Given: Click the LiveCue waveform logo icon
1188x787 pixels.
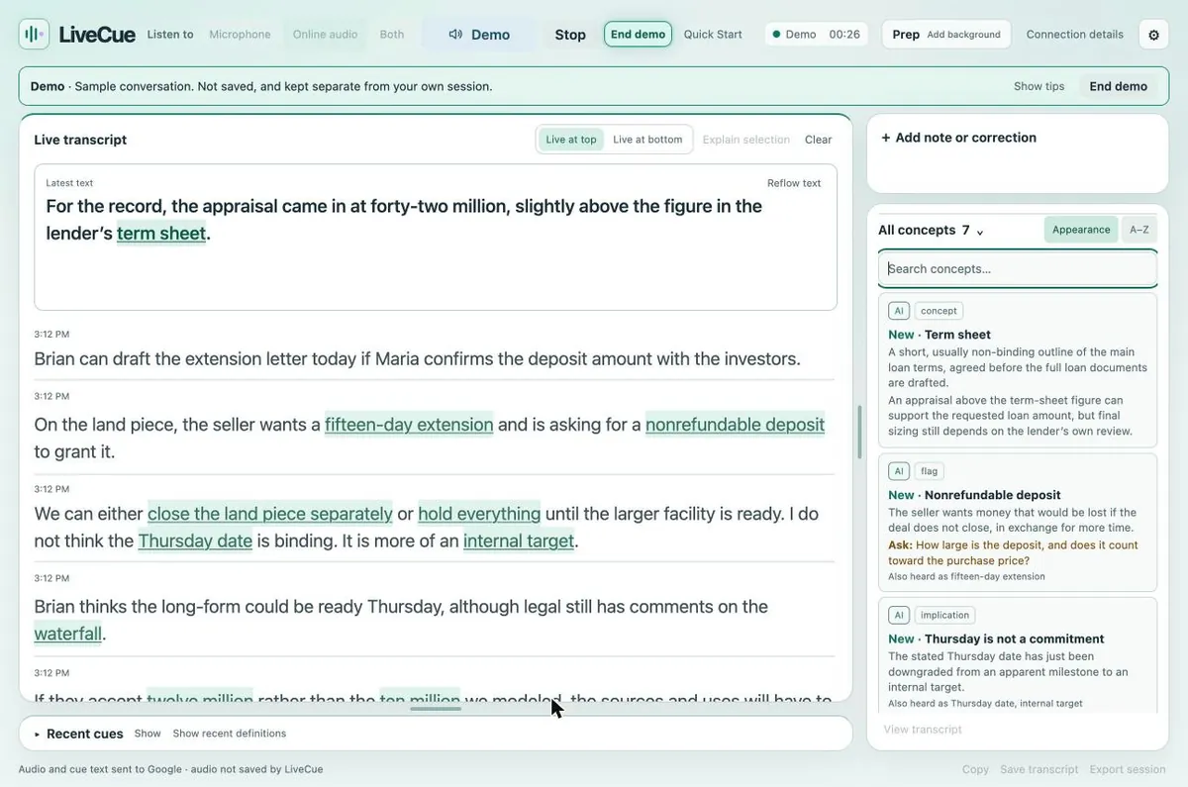Looking at the screenshot, I should tap(34, 34).
